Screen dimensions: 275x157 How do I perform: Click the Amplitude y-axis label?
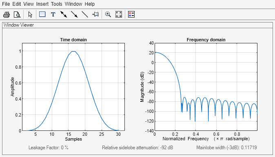12,87
